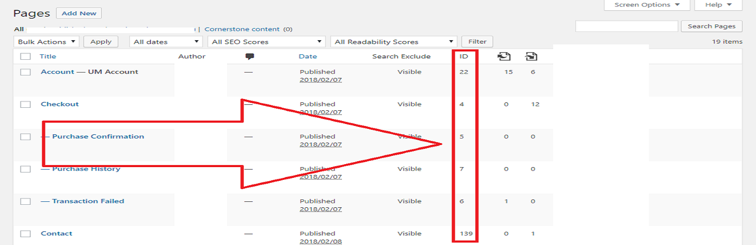Expand the Help panel

(x=718, y=5)
